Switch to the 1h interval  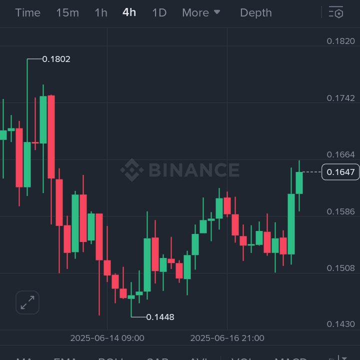[x=101, y=12]
